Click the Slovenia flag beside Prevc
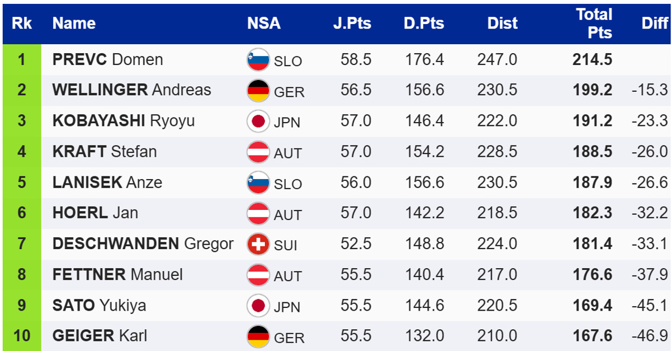The height and width of the screenshot is (351, 671). [x=258, y=60]
